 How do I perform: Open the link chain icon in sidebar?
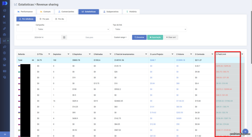4,29
